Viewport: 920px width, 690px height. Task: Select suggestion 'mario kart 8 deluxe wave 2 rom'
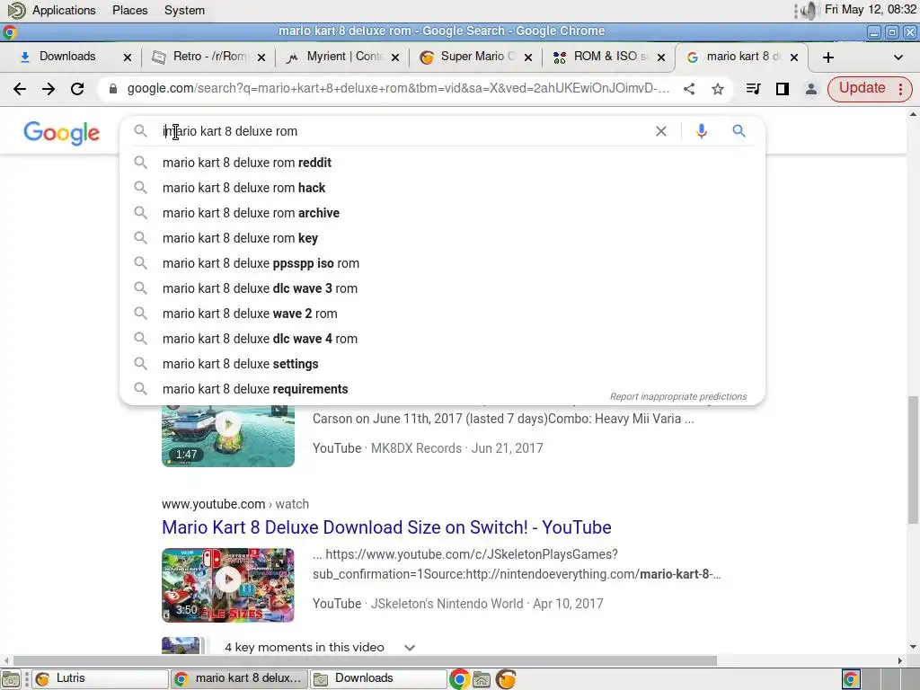442,314
